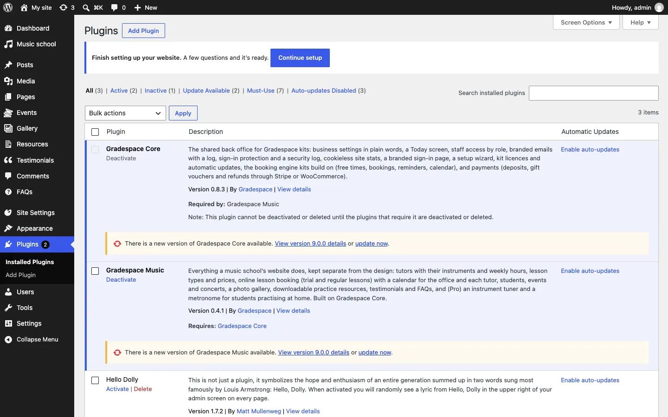Screen dimensions: 668x417
Task: Open the Gallery icon in sidebar
Action: click(8, 128)
